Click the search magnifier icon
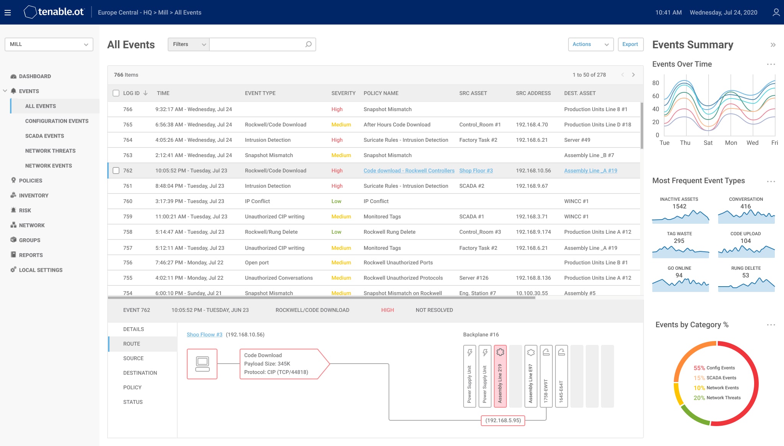This screenshot has height=446, width=784. (308, 44)
